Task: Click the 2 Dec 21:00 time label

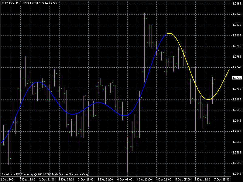Action: (x=47, y=179)
